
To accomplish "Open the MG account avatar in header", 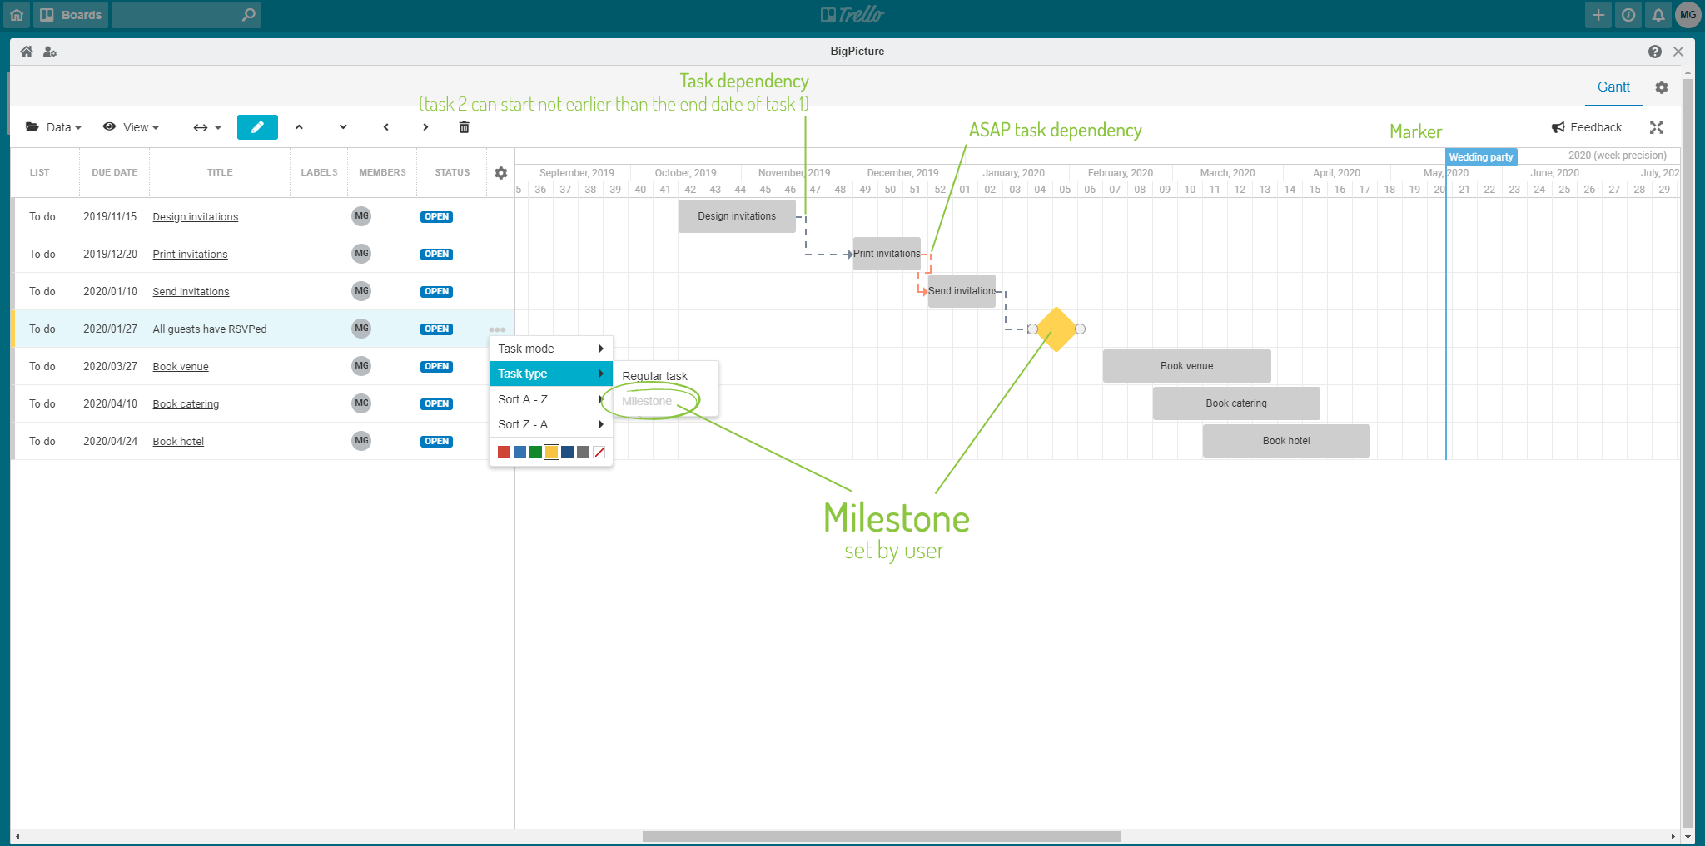I will [x=1688, y=15].
